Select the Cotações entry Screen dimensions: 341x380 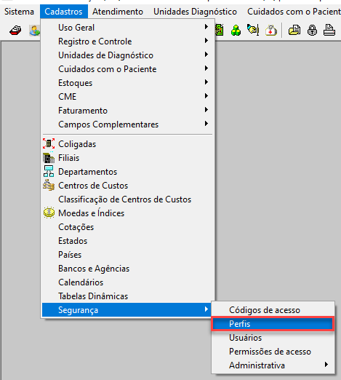pyautogui.click(x=127, y=227)
